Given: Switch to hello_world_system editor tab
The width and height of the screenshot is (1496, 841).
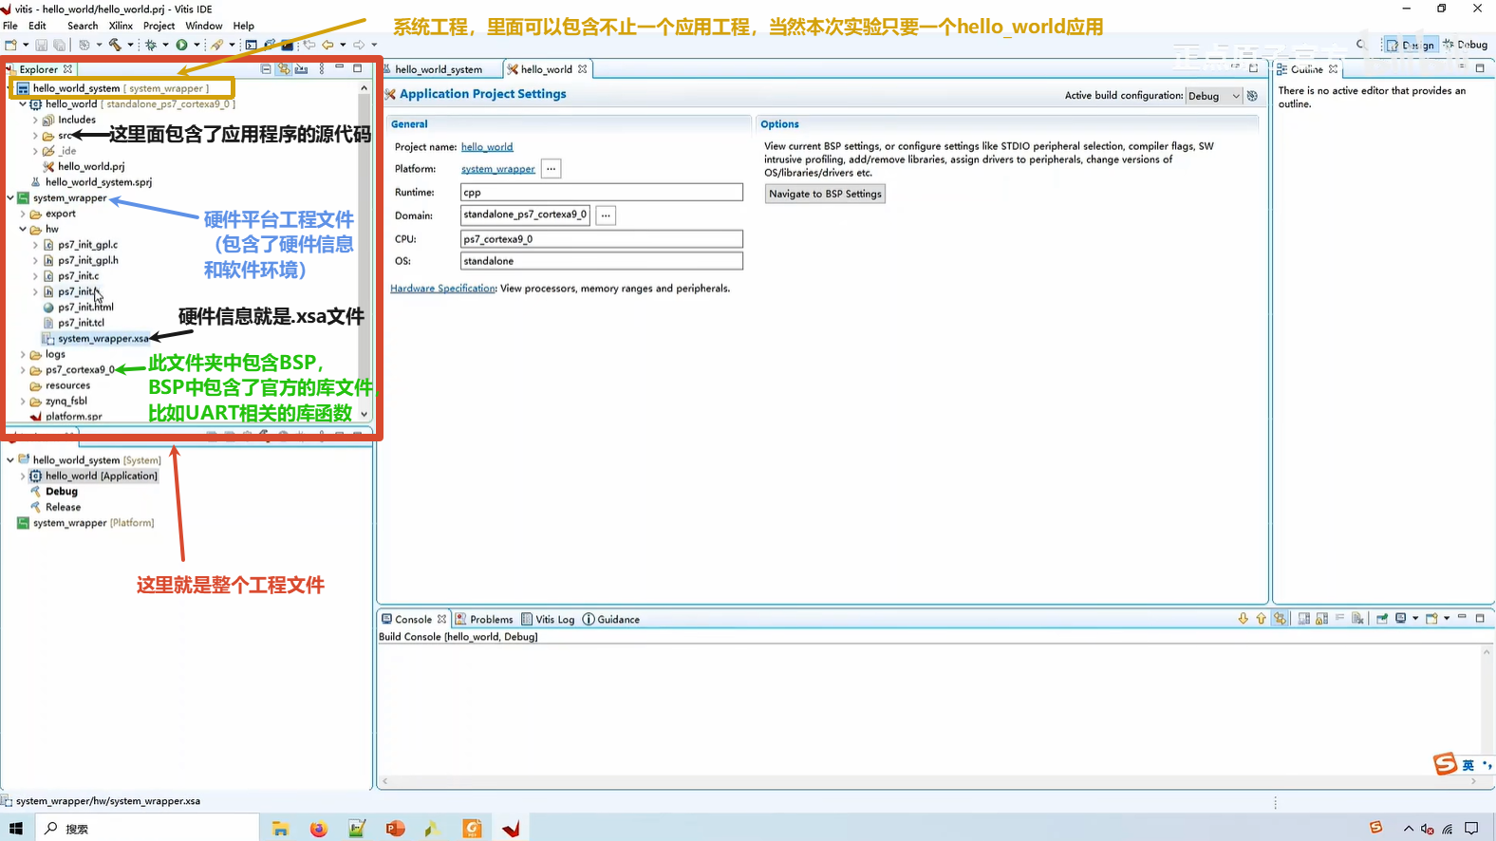Looking at the screenshot, I should (439, 69).
